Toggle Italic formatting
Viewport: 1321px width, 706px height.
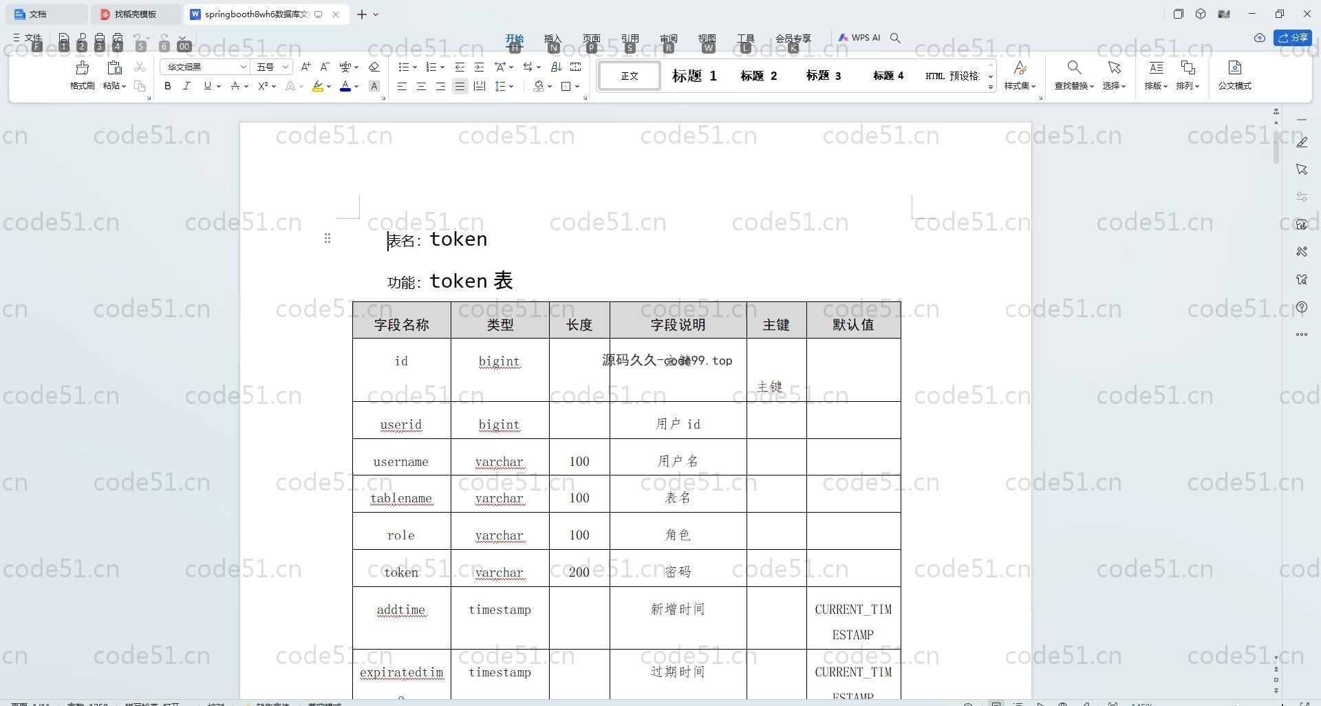pyautogui.click(x=186, y=86)
